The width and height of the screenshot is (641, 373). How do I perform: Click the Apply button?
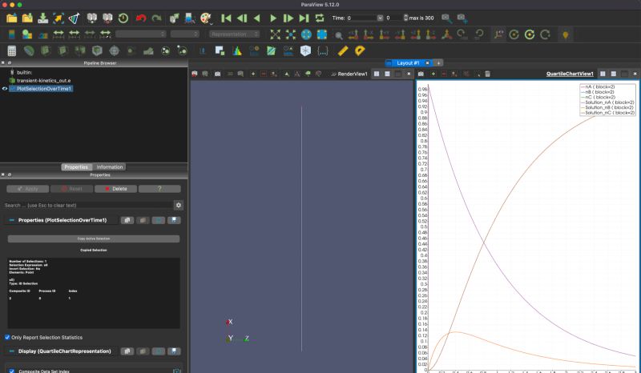pos(28,189)
